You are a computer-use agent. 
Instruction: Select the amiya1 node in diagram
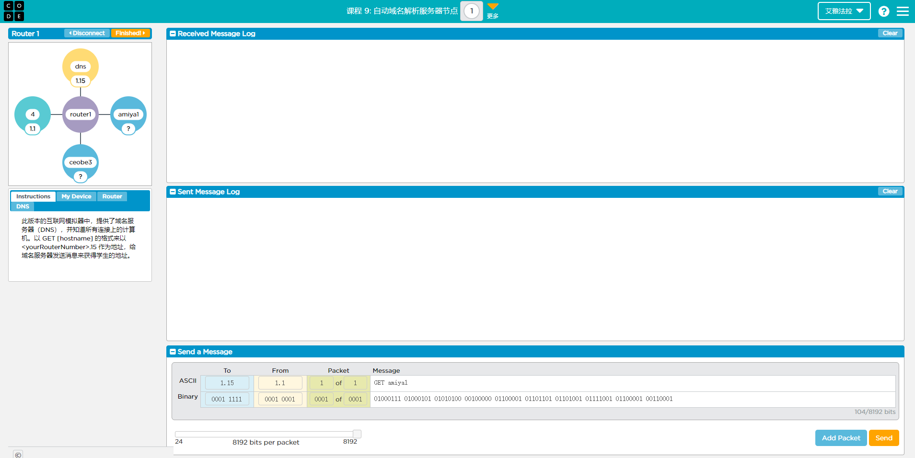click(x=128, y=114)
